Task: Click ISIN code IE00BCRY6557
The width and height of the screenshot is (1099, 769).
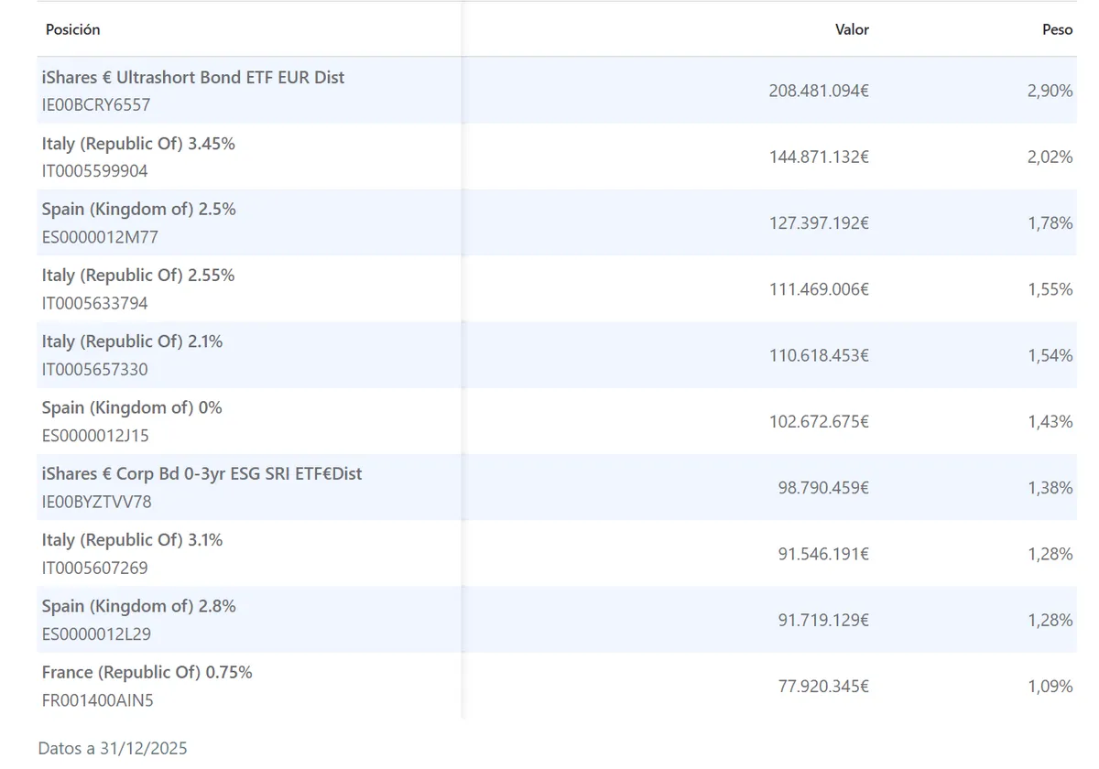Action: [96, 105]
